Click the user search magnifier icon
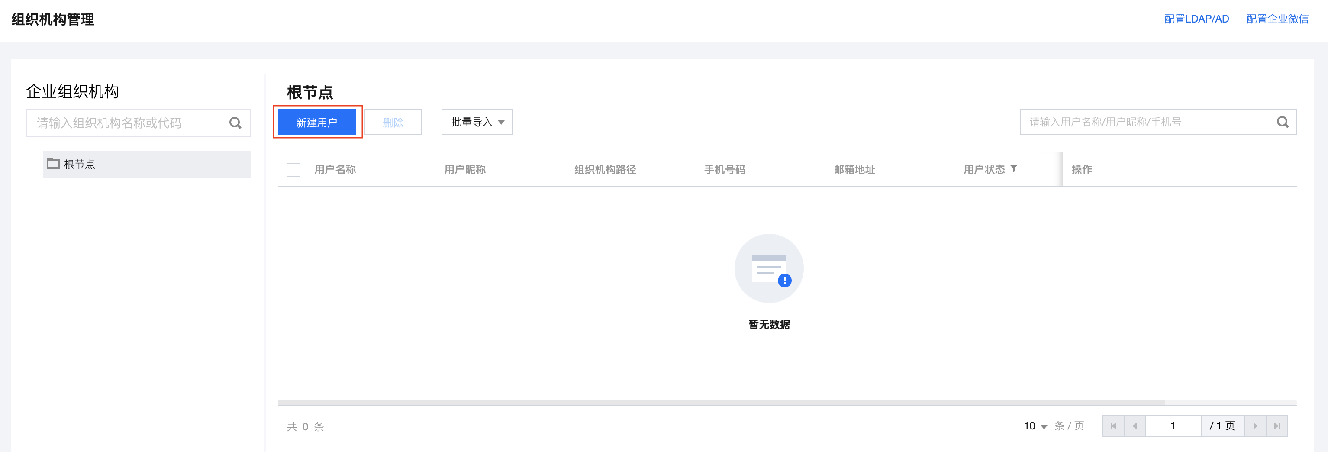 point(1283,122)
